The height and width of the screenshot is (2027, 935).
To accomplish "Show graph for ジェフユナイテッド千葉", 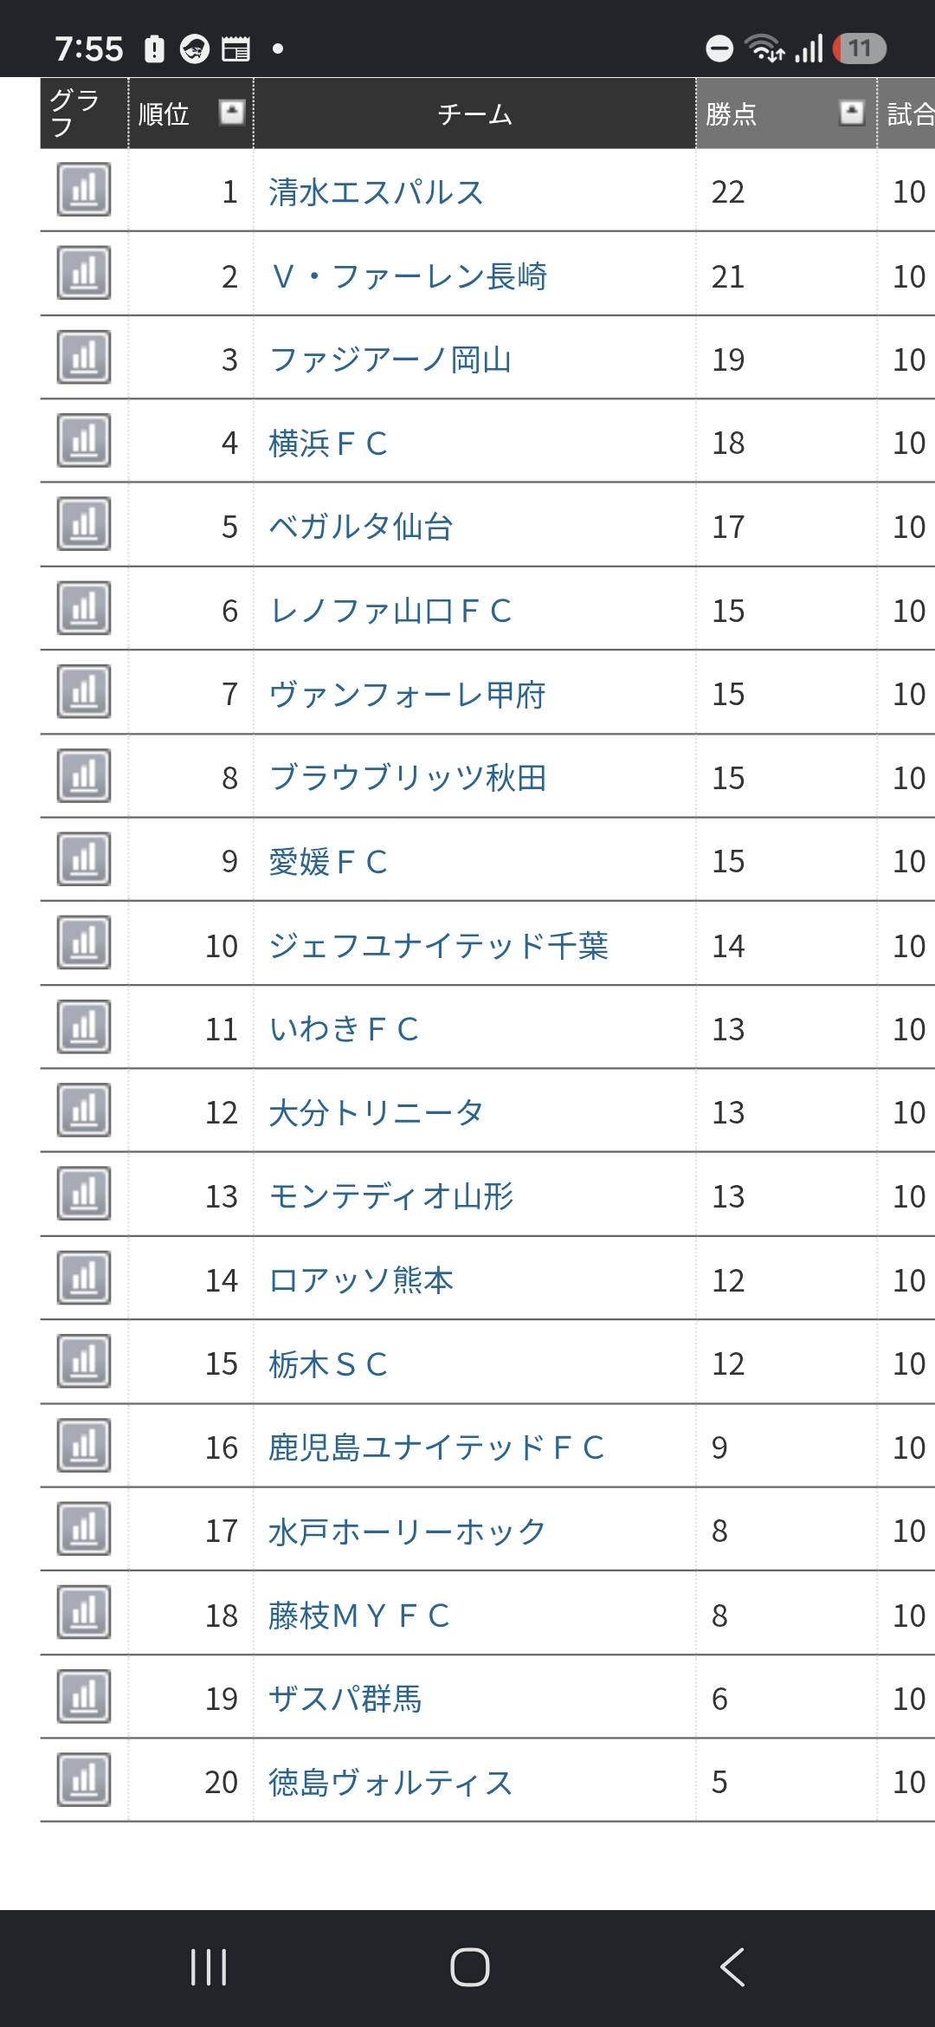I will (84, 942).
